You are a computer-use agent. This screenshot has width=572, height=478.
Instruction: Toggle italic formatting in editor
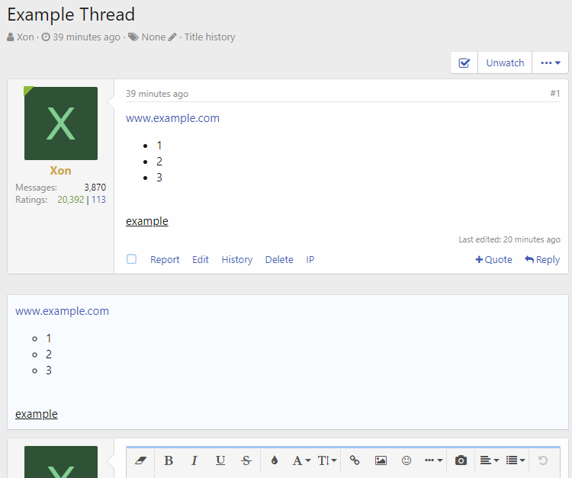[194, 460]
